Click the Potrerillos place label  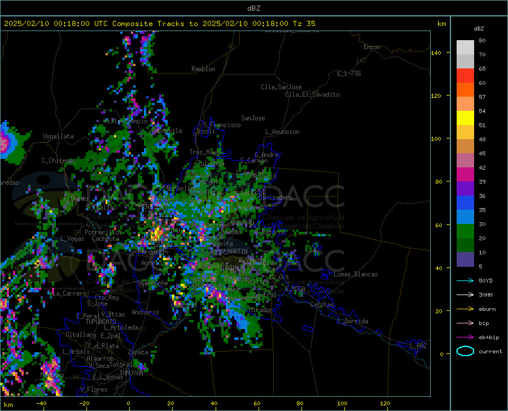point(103,232)
